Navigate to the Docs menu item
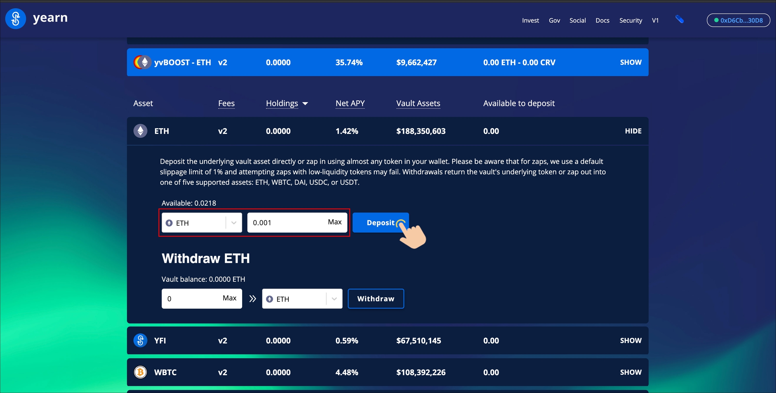 (x=603, y=20)
